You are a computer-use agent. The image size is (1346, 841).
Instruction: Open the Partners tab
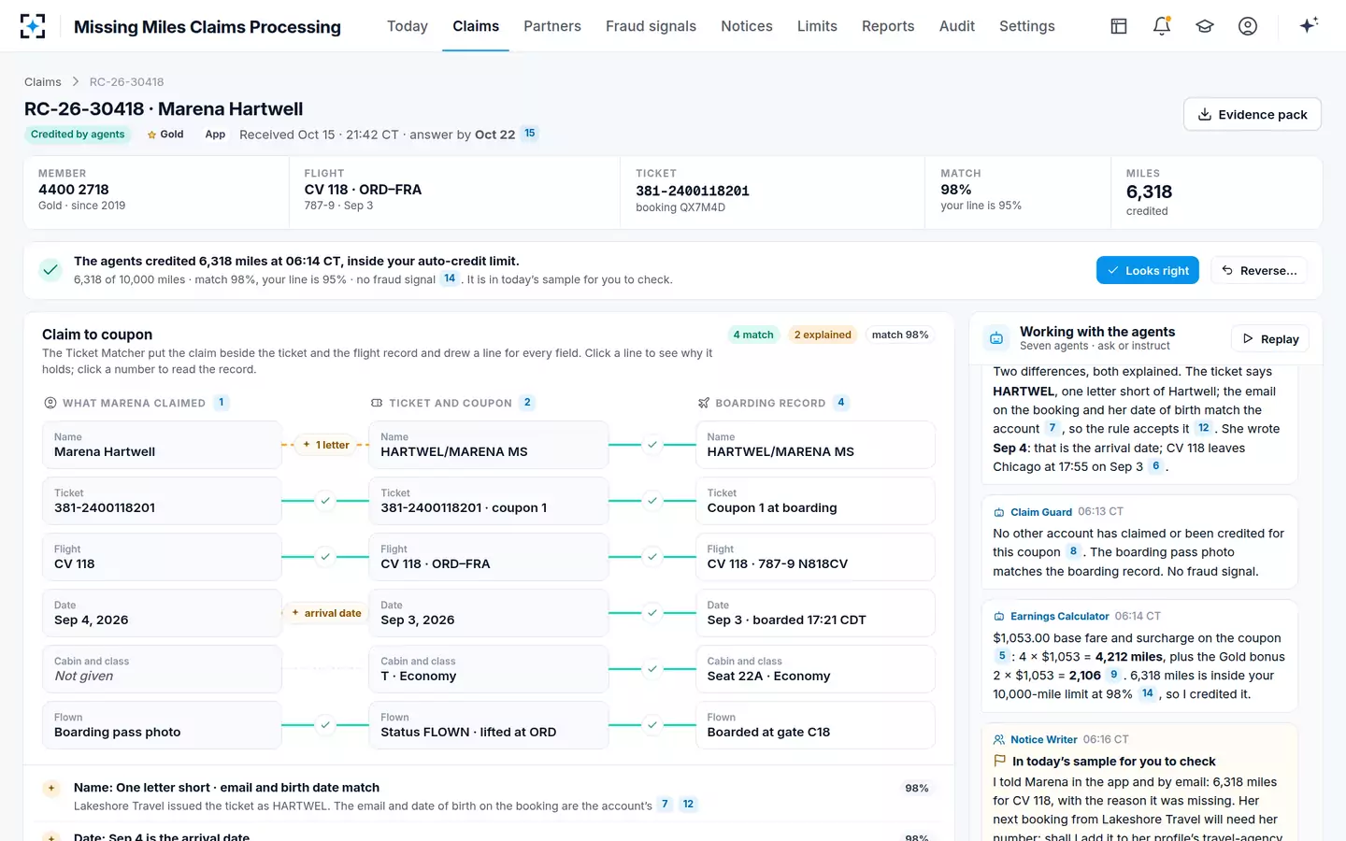click(552, 26)
